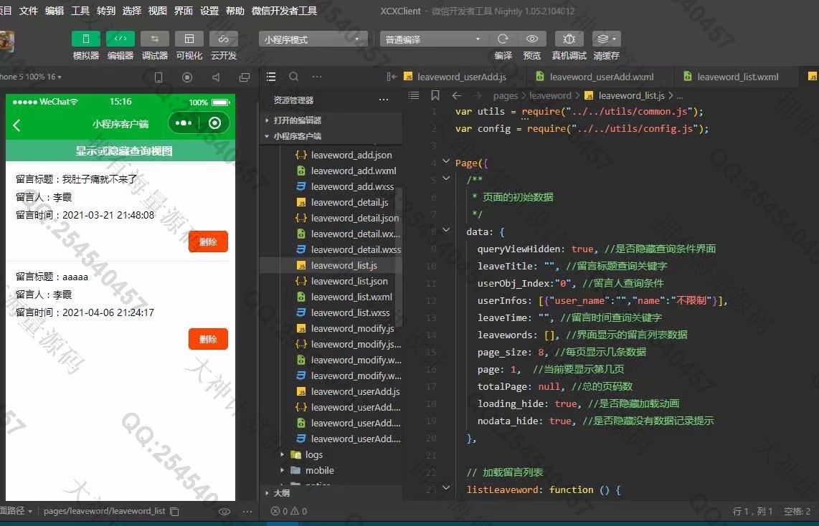Open the 小程序模式 mode dropdown

click(x=313, y=39)
